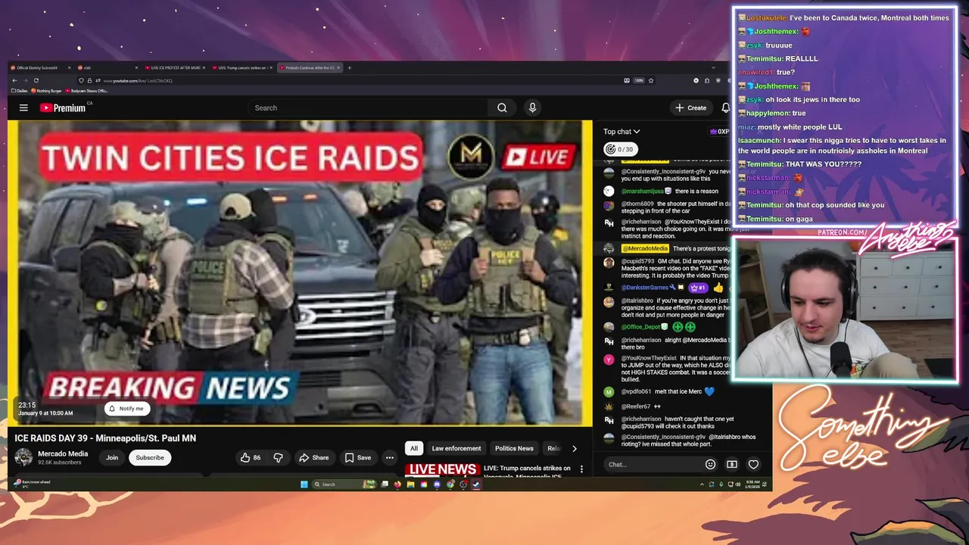Open the Super Chat dollar icon
The height and width of the screenshot is (545, 969).
point(731,464)
